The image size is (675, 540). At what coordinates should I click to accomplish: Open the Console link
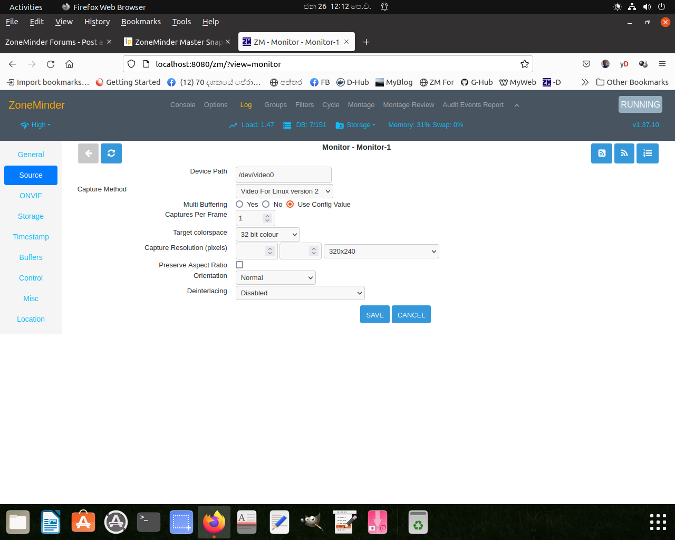[x=183, y=105]
